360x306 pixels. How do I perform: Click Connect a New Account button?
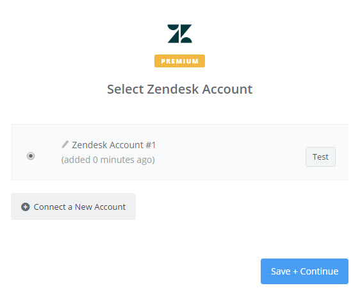click(x=73, y=207)
